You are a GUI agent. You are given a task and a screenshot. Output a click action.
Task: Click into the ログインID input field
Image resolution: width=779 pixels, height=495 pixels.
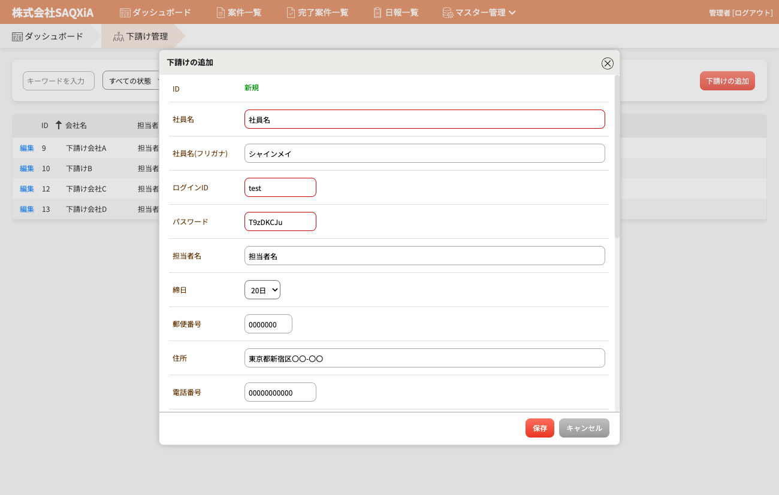(280, 187)
